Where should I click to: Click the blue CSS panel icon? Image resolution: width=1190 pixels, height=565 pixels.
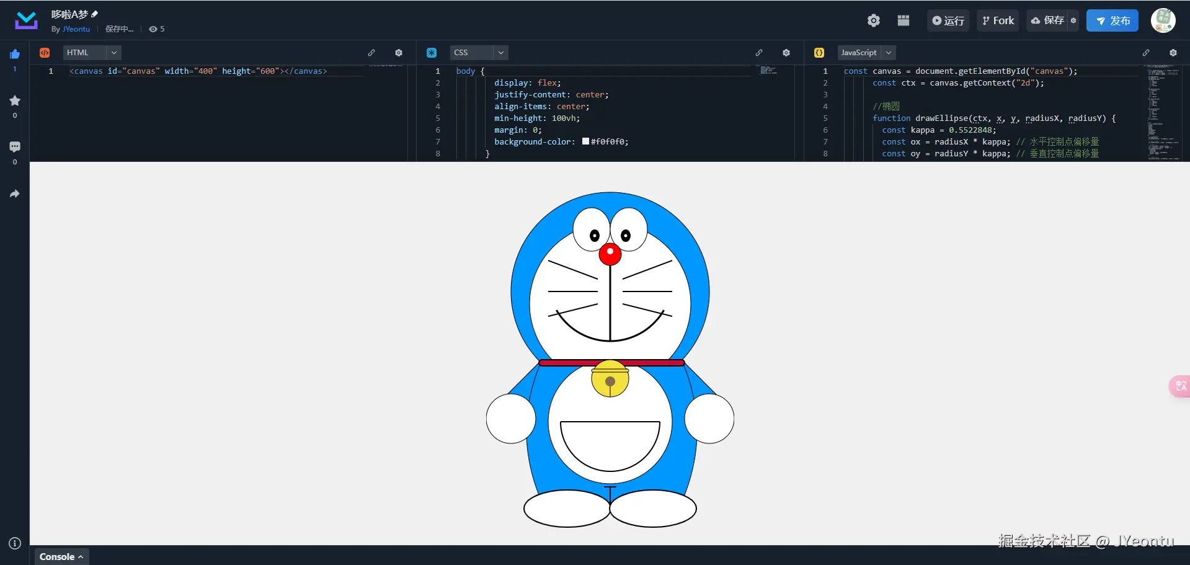432,53
